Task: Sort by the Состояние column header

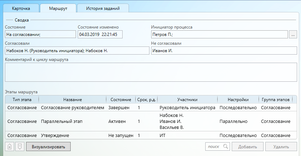Action: click(x=121, y=100)
